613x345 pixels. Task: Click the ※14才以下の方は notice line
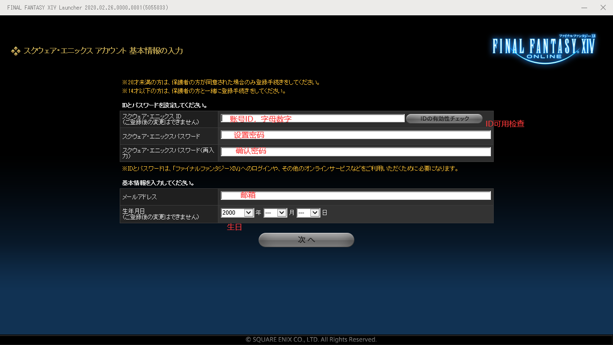click(204, 91)
